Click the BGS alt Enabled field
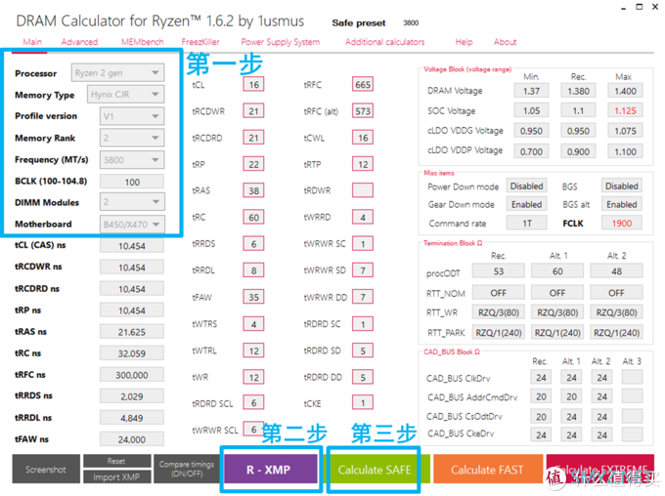Screen dimensions: 665x496 [x=622, y=204]
